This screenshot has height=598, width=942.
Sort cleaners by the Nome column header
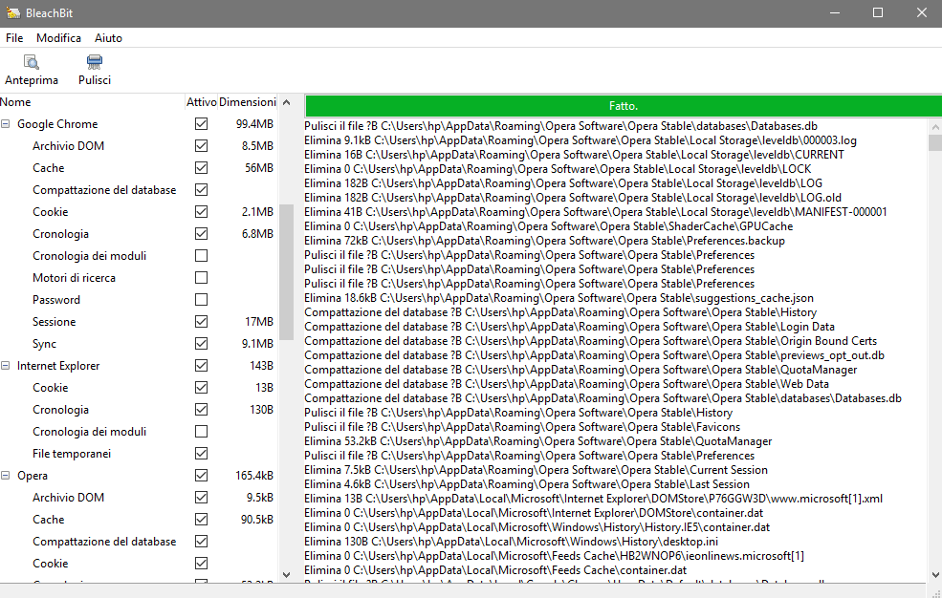tap(16, 101)
